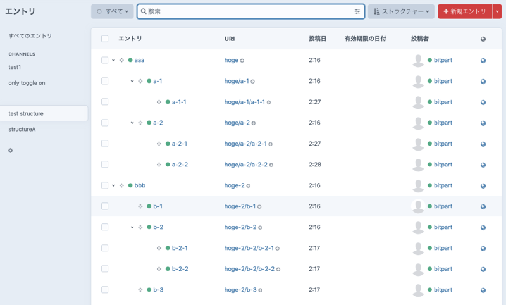This screenshot has width=506, height=305.
Task: Open the ストラクチャー dropdown
Action: pyautogui.click(x=401, y=11)
